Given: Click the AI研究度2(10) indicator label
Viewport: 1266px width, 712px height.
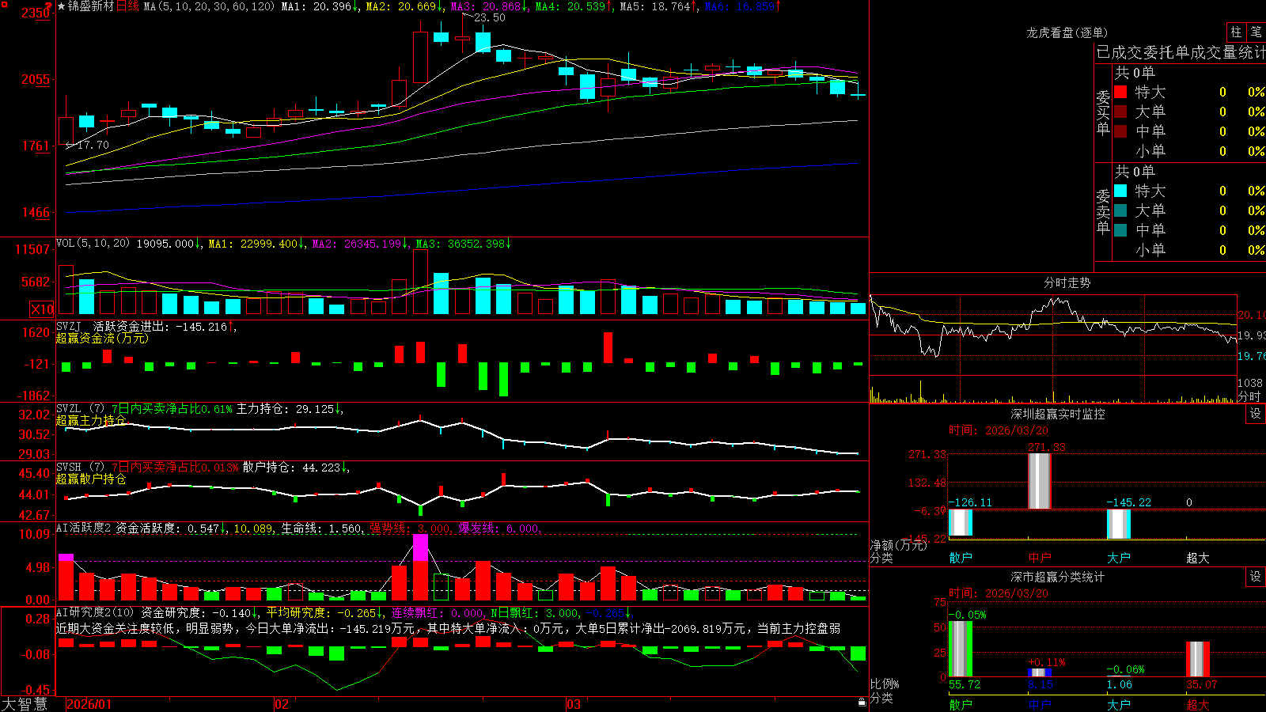Looking at the screenshot, I should tap(95, 612).
